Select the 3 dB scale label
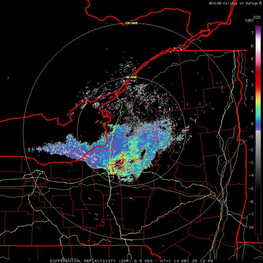Viewport: 263px width, 263px height. (252, 85)
